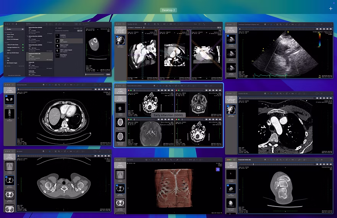Select the second CT HEAD study tab in Early infarction
This screenshot has height=218, width=337.
pos(120,99)
